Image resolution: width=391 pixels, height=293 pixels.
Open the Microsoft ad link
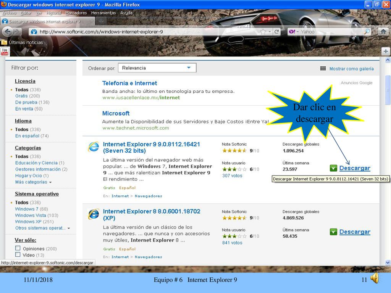tap(116, 113)
